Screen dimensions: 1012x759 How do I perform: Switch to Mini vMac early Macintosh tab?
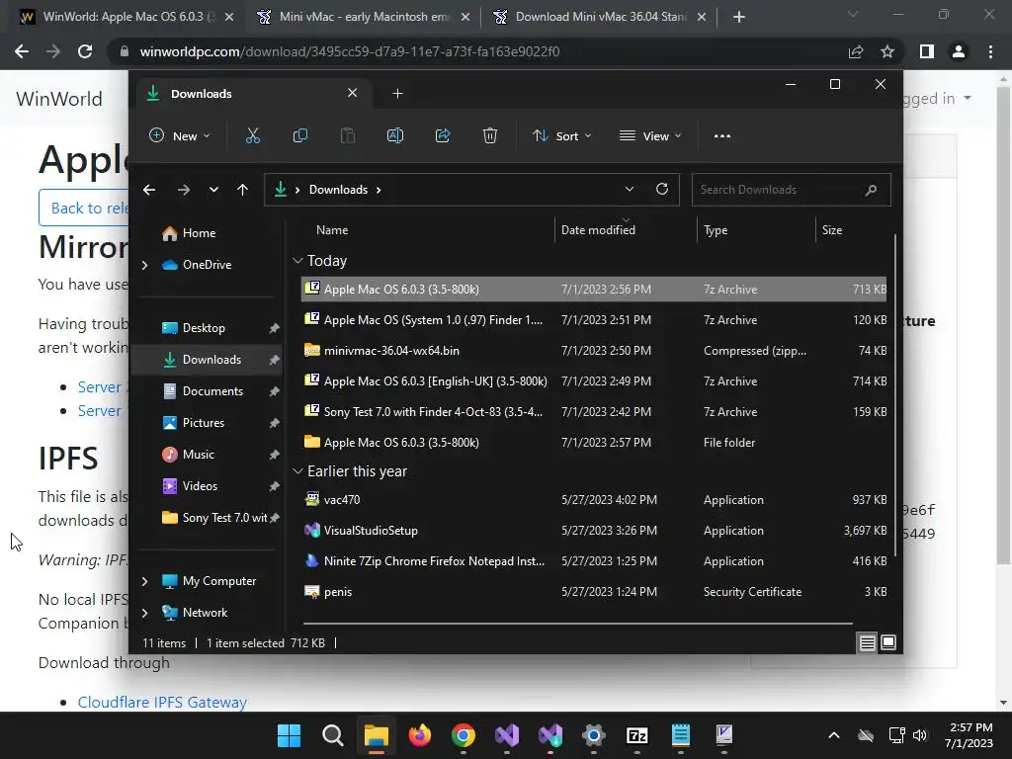363,18
